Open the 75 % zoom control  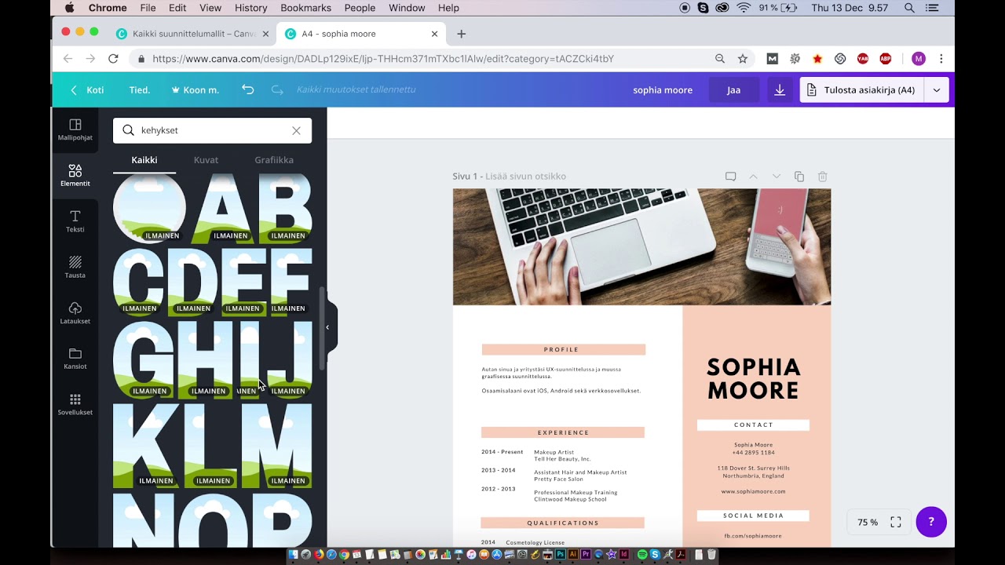coord(868,523)
